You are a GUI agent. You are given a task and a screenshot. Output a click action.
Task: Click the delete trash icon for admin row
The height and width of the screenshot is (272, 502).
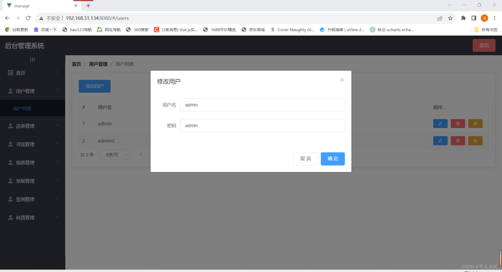pyautogui.click(x=458, y=124)
